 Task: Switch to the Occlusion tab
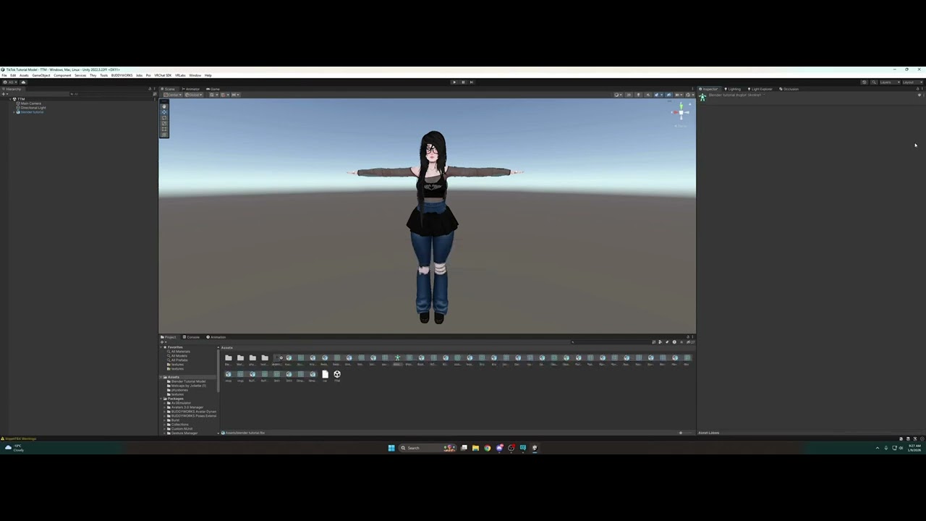(x=789, y=89)
